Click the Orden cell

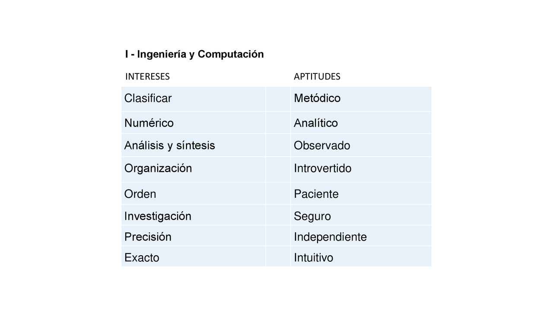(193, 193)
